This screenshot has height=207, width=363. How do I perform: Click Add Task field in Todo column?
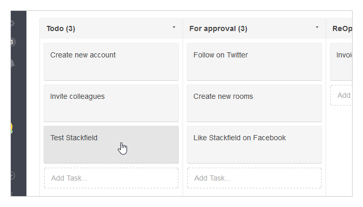tap(111, 178)
